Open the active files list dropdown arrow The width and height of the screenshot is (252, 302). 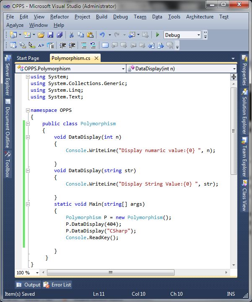pos(233,58)
